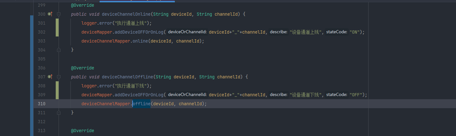Click the "ON" string literal
Image resolution: width=456 pixels, height=136 pixels.
(x=355, y=32)
